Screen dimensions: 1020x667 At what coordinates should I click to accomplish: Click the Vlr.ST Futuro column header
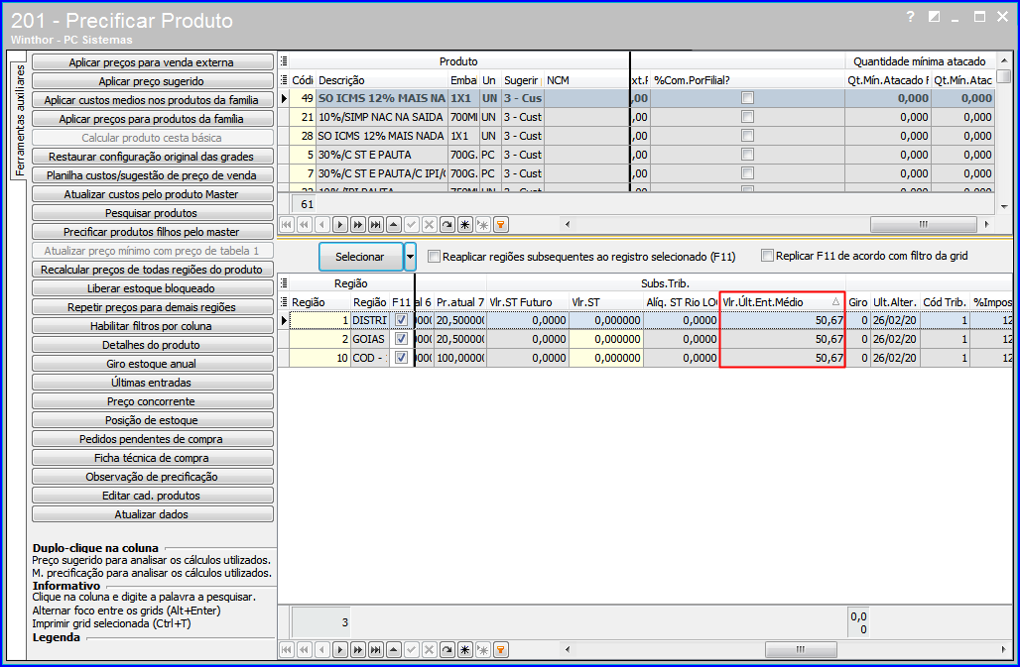(x=528, y=302)
